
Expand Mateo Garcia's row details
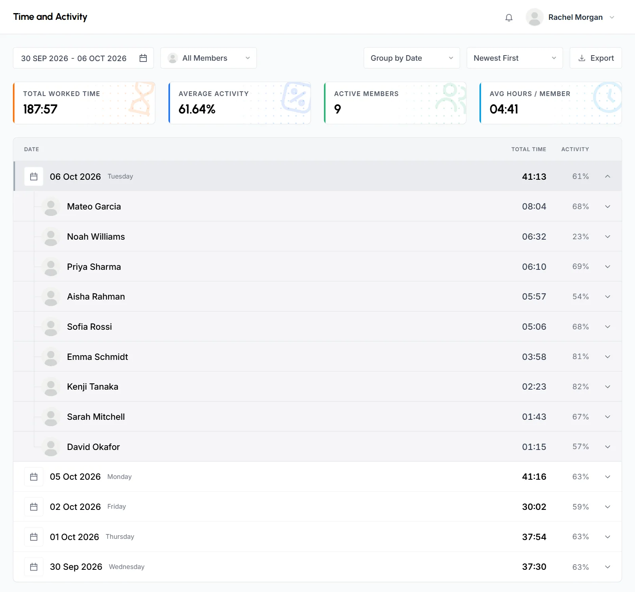pyautogui.click(x=608, y=207)
